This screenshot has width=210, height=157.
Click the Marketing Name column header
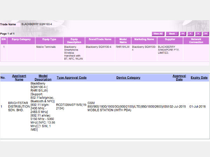pos(144,40)
